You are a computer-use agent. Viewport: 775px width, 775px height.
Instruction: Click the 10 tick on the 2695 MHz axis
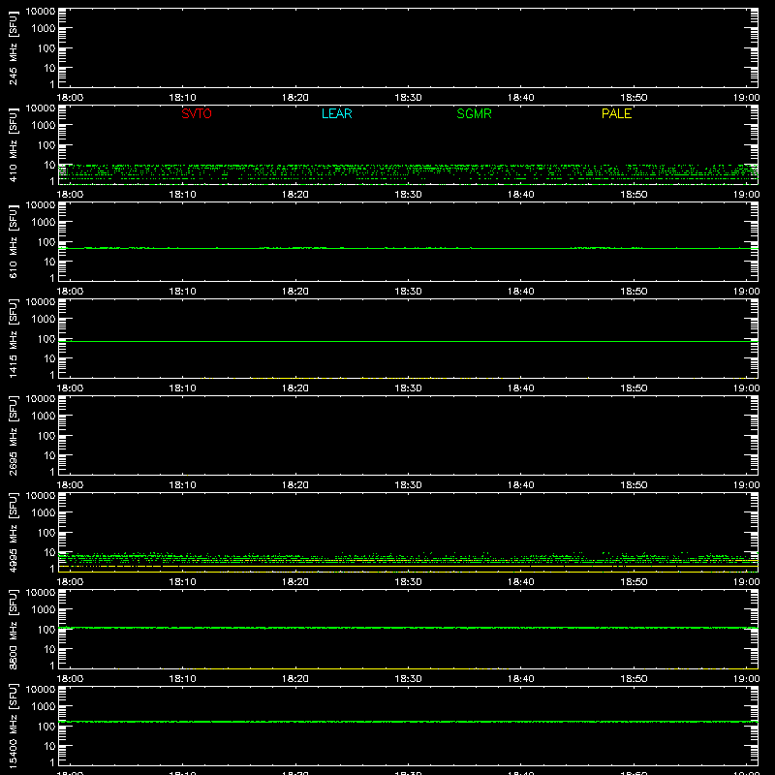tap(50, 455)
